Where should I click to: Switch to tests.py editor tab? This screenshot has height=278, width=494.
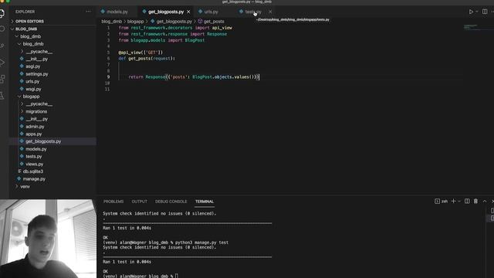[253, 12]
